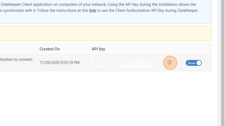Click the empty header above the Show toggle
Image resolution: width=225 pixels, height=126 pixels.
[x=194, y=49]
